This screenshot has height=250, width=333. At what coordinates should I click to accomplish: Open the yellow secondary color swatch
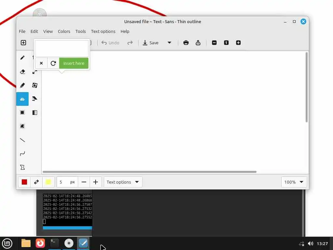coord(48,182)
